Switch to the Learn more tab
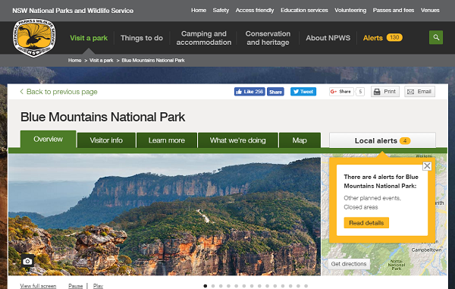455x289 pixels. [x=167, y=140]
